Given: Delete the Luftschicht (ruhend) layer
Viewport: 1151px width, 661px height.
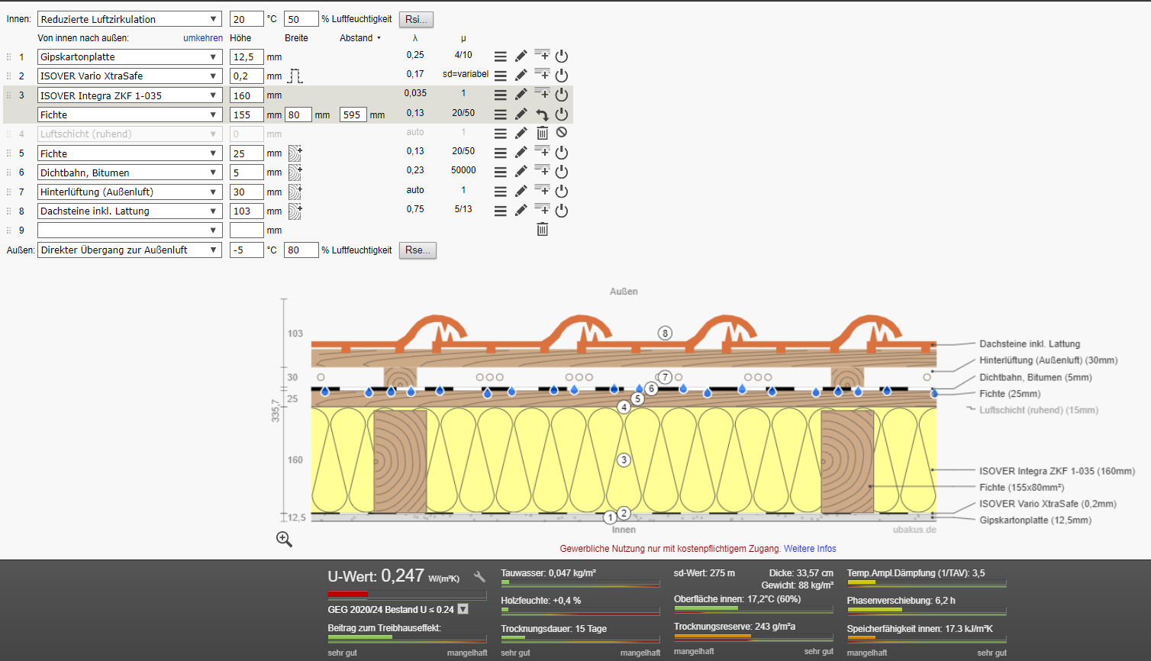Looking at the screenshot, I should pyautogui.click(x=542, y=133).
